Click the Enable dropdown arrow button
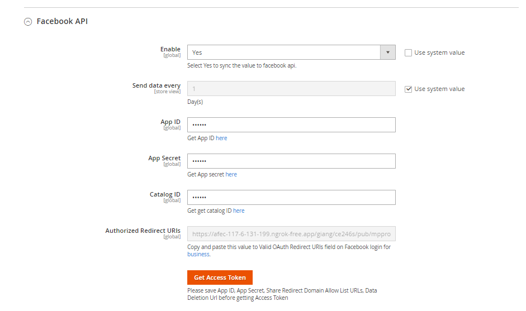The height and width of the screenshot is (311, 526). coord(387,52)
